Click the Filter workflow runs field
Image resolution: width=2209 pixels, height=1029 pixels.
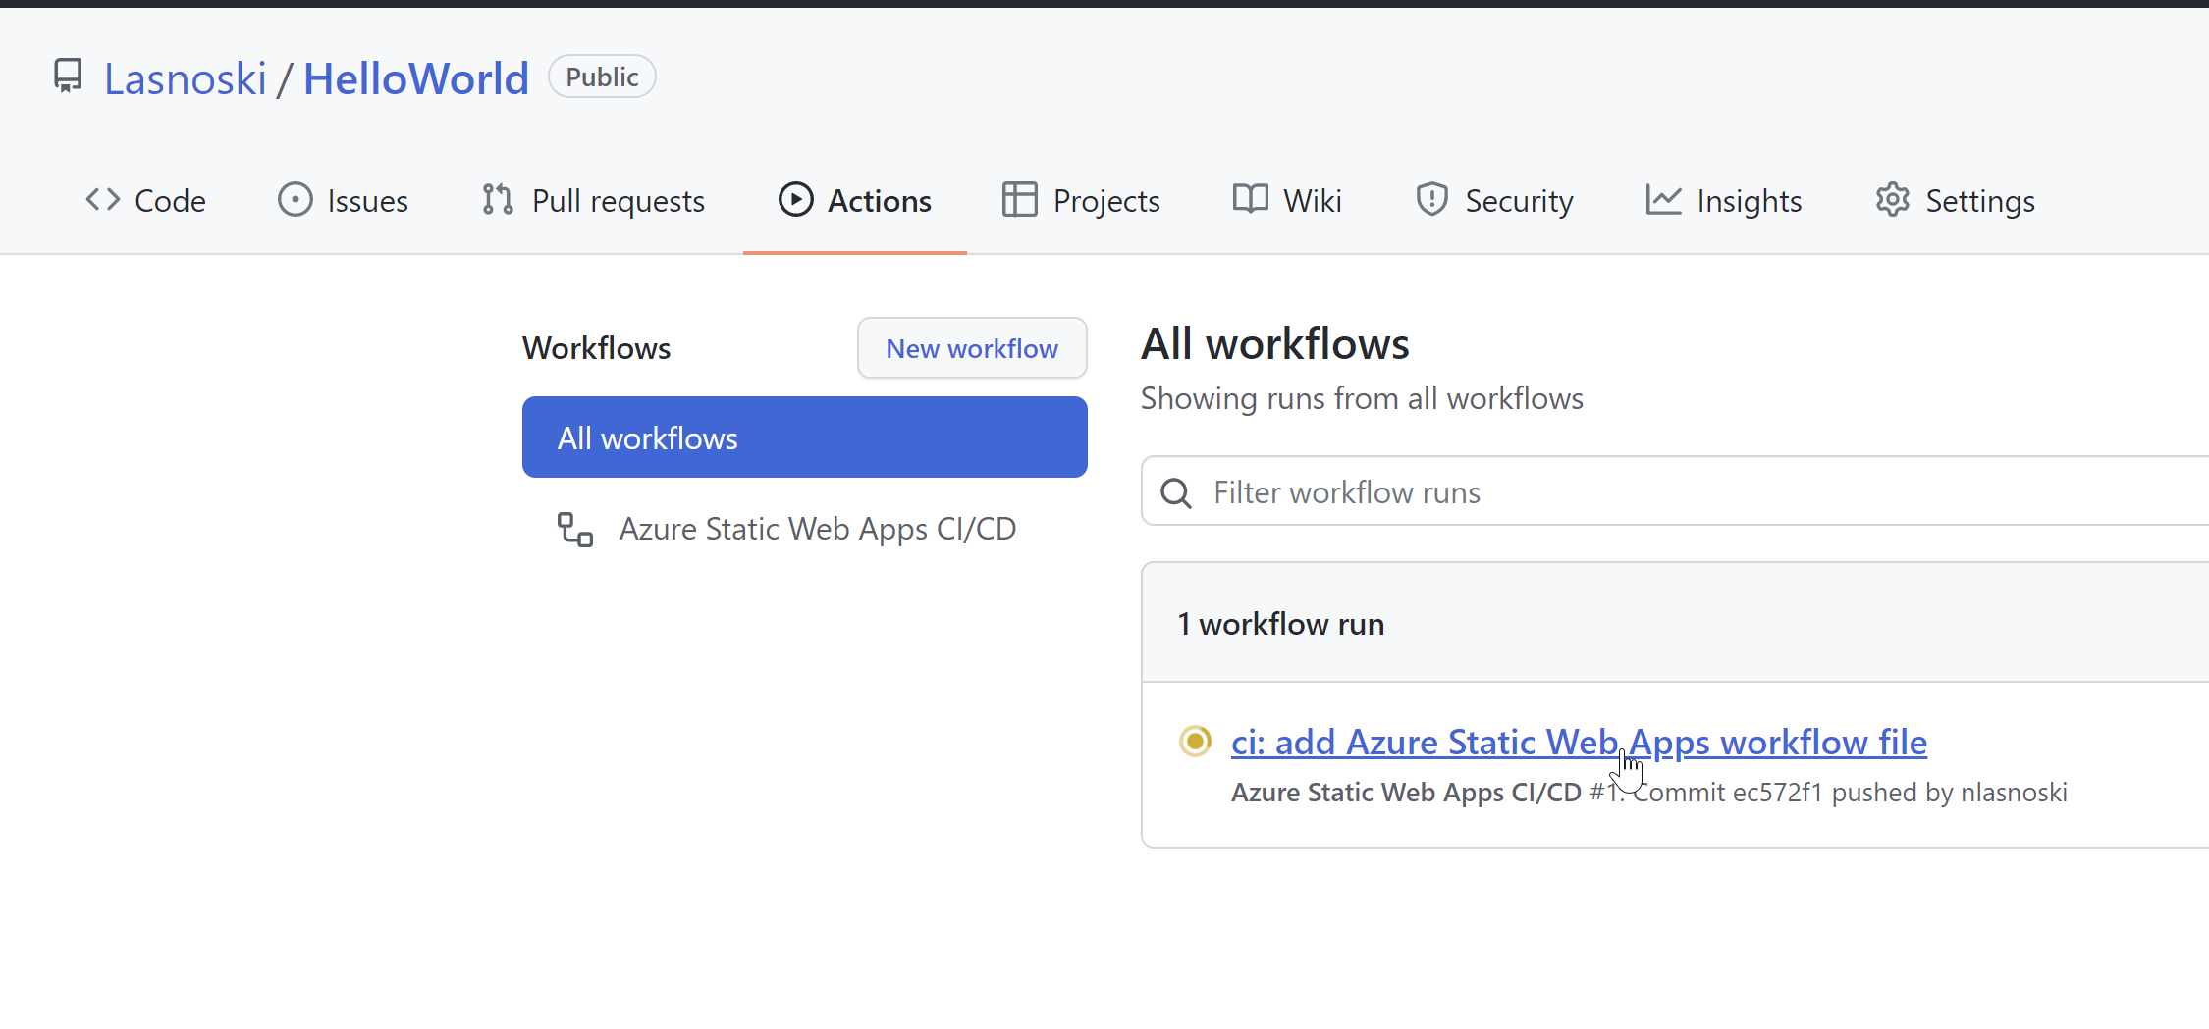click(1669, 492)
